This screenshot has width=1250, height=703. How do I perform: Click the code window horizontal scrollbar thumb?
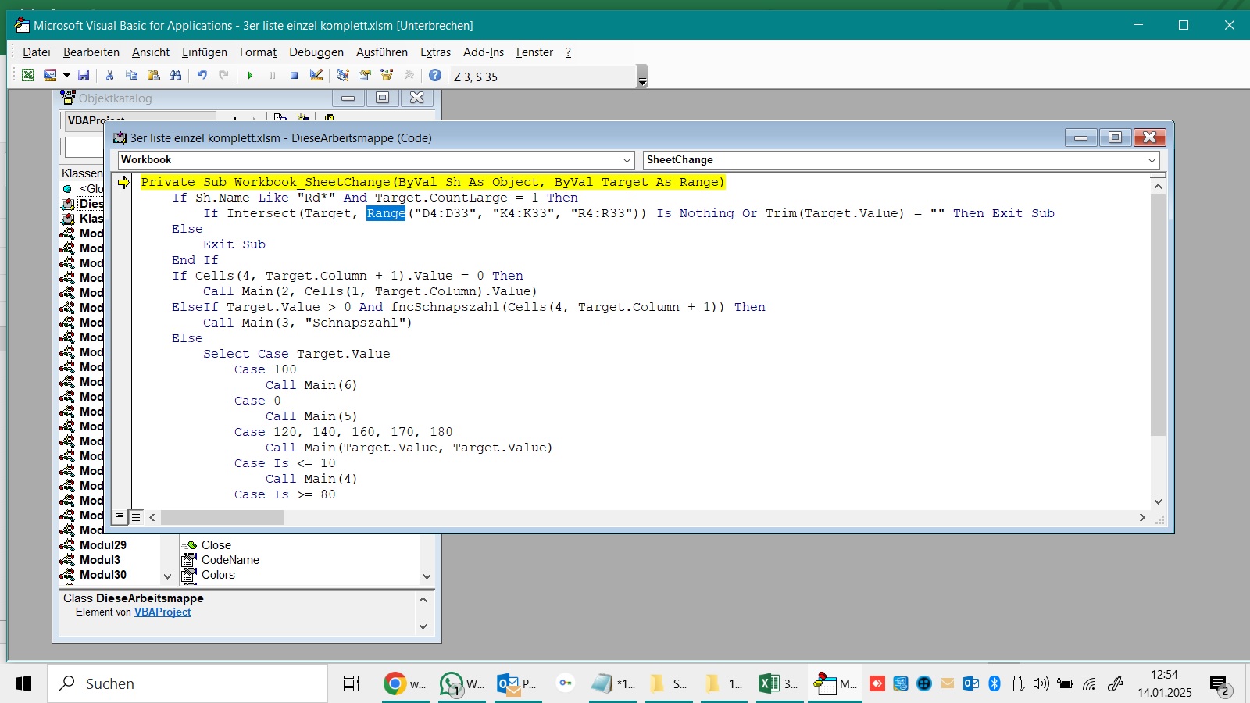point(222,517)
